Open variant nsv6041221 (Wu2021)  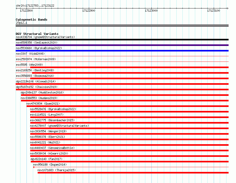click(x=45, y=142)
